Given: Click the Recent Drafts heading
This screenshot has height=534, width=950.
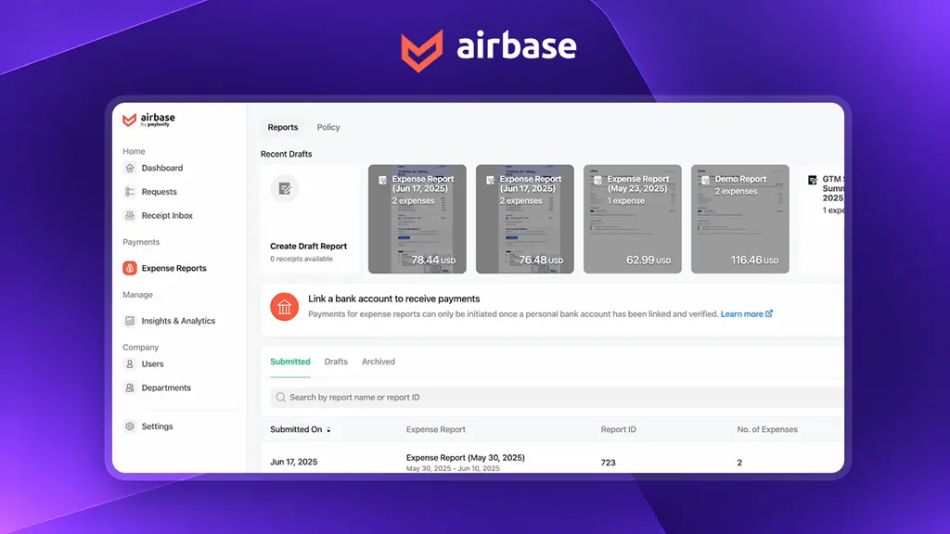Looking at the screenshot, I should pos(286,154).
